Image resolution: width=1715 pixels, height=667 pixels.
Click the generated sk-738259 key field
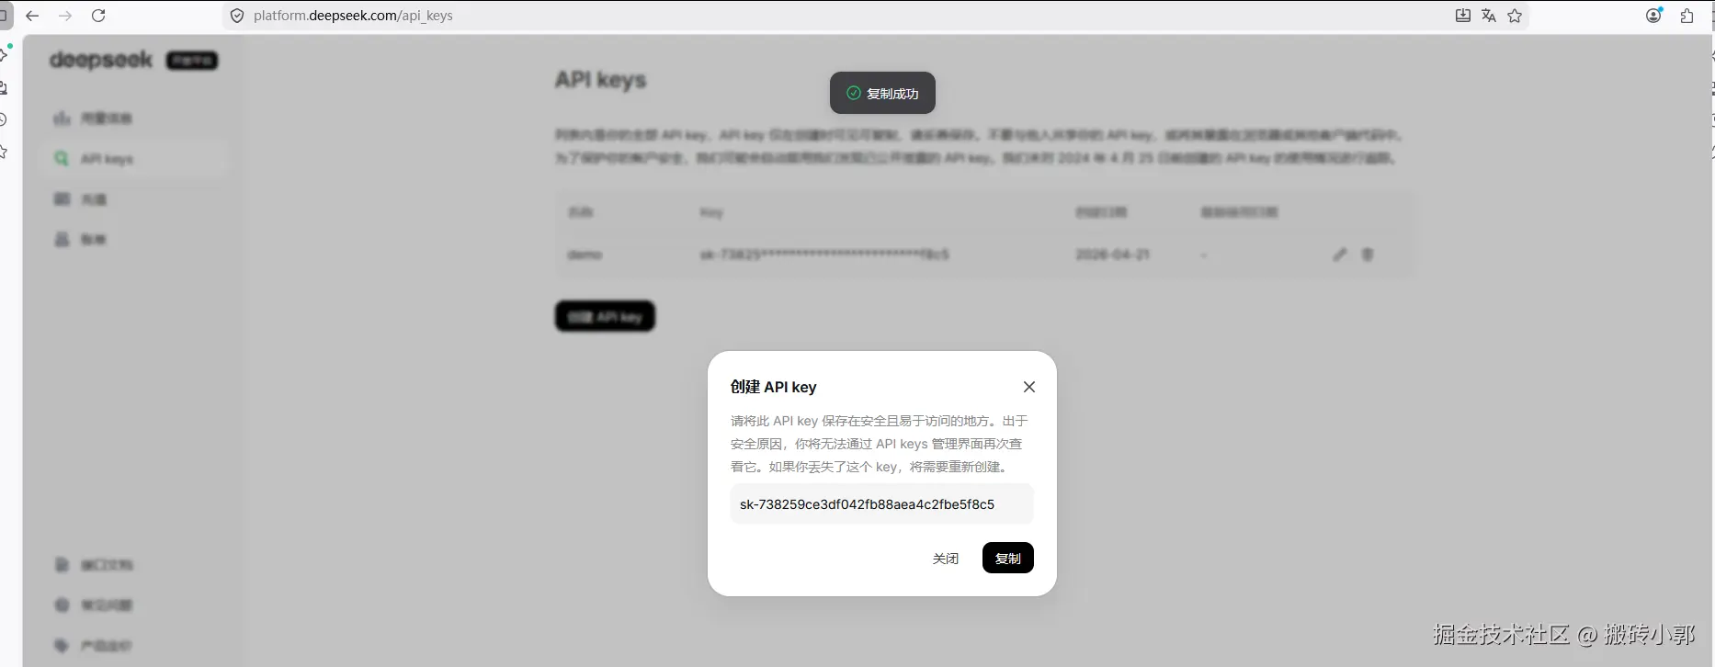pos(881,503)
